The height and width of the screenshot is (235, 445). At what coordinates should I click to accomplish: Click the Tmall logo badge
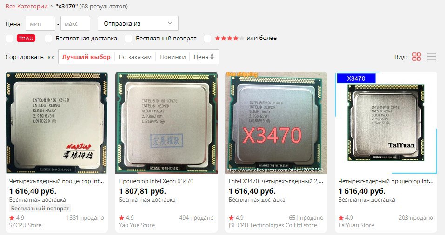tap(26, 38)
